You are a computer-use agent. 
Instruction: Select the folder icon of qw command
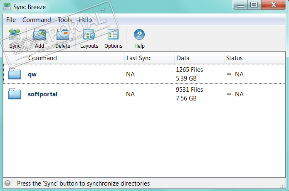point(15,73)
